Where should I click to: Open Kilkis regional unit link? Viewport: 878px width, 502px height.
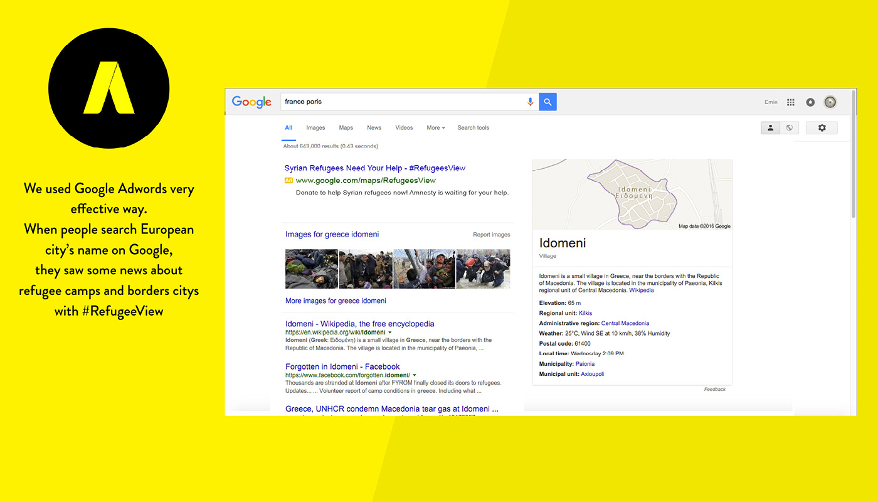[x=585, y=313]
